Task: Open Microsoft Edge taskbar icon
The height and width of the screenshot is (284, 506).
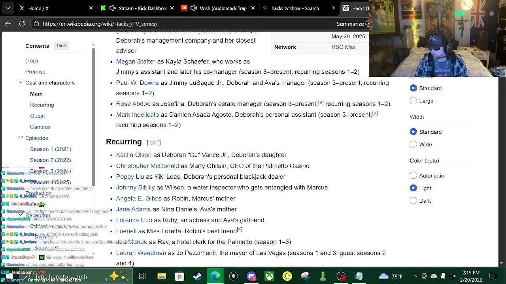Action: [215, 276]
